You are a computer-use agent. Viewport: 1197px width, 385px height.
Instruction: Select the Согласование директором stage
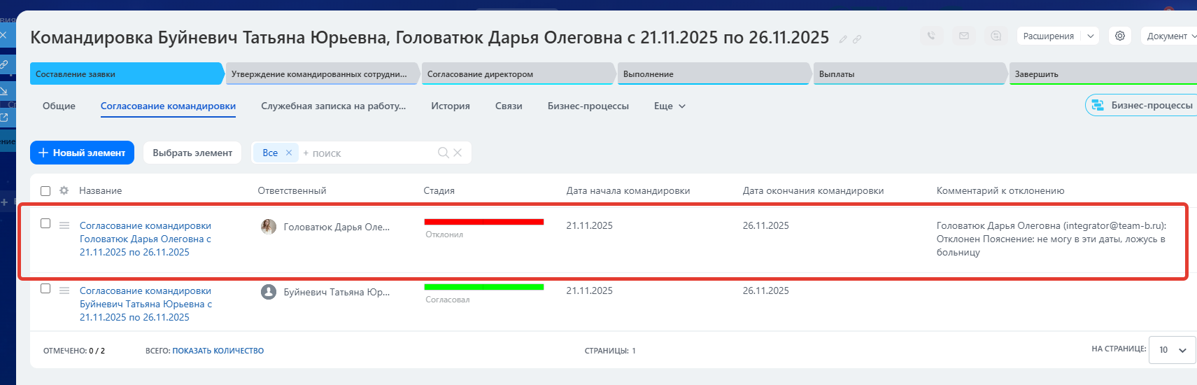(x=518, y=73)
